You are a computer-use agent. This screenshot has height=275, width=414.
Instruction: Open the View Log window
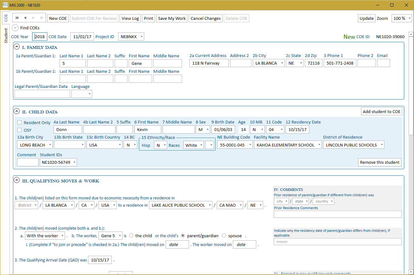130,18
